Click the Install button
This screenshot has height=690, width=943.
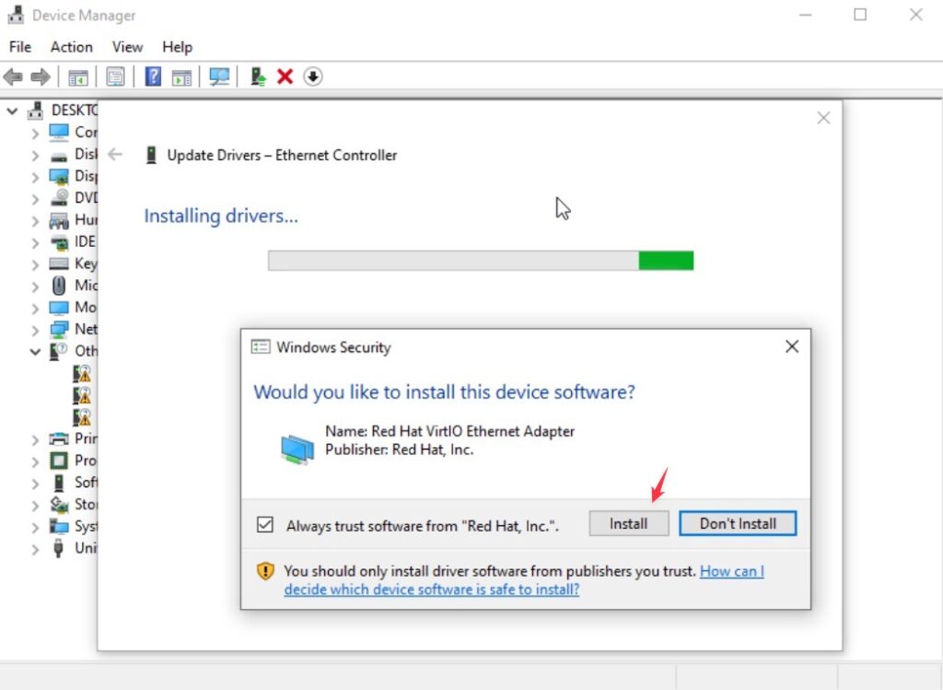point(628,523)
